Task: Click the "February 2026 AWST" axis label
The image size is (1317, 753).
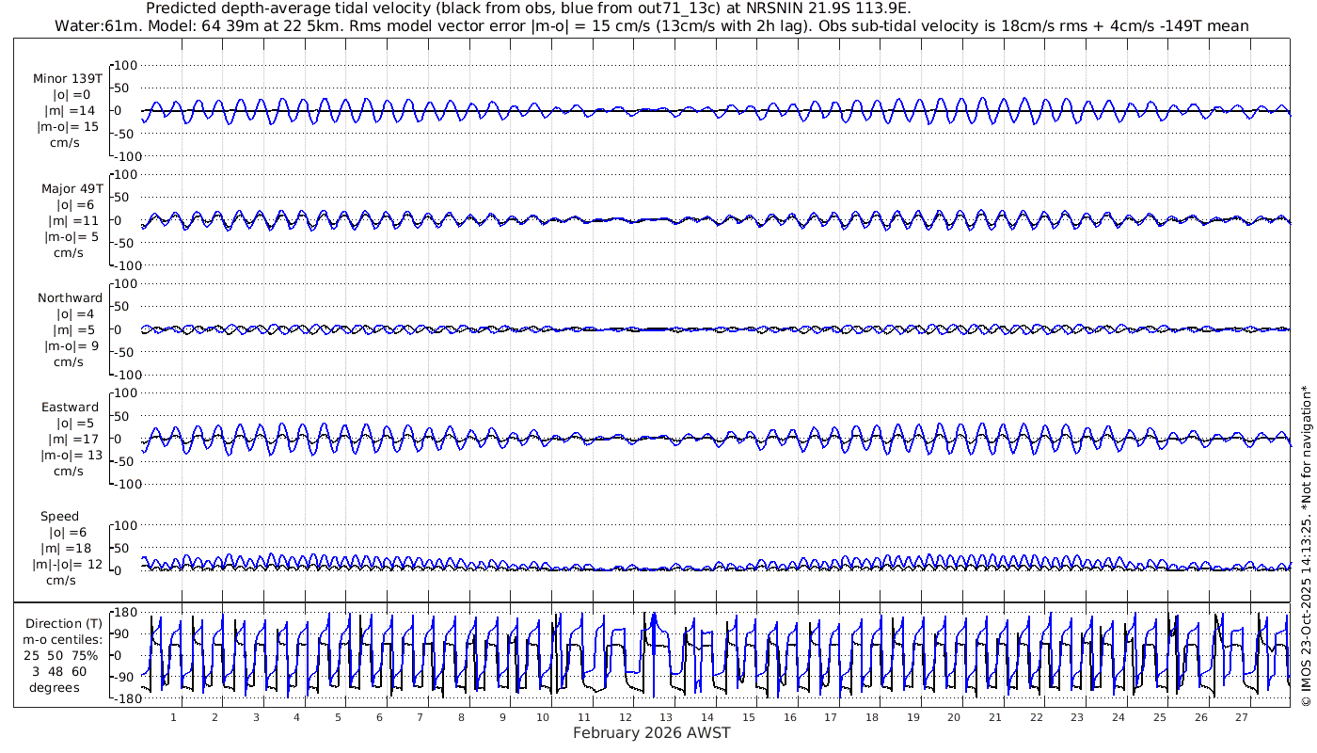Action: click(652, 733)
